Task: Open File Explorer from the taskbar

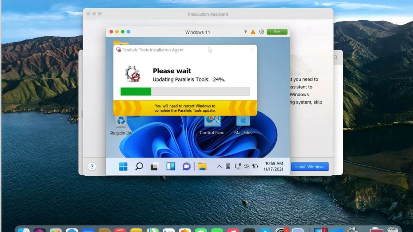Action: point(202,166)
